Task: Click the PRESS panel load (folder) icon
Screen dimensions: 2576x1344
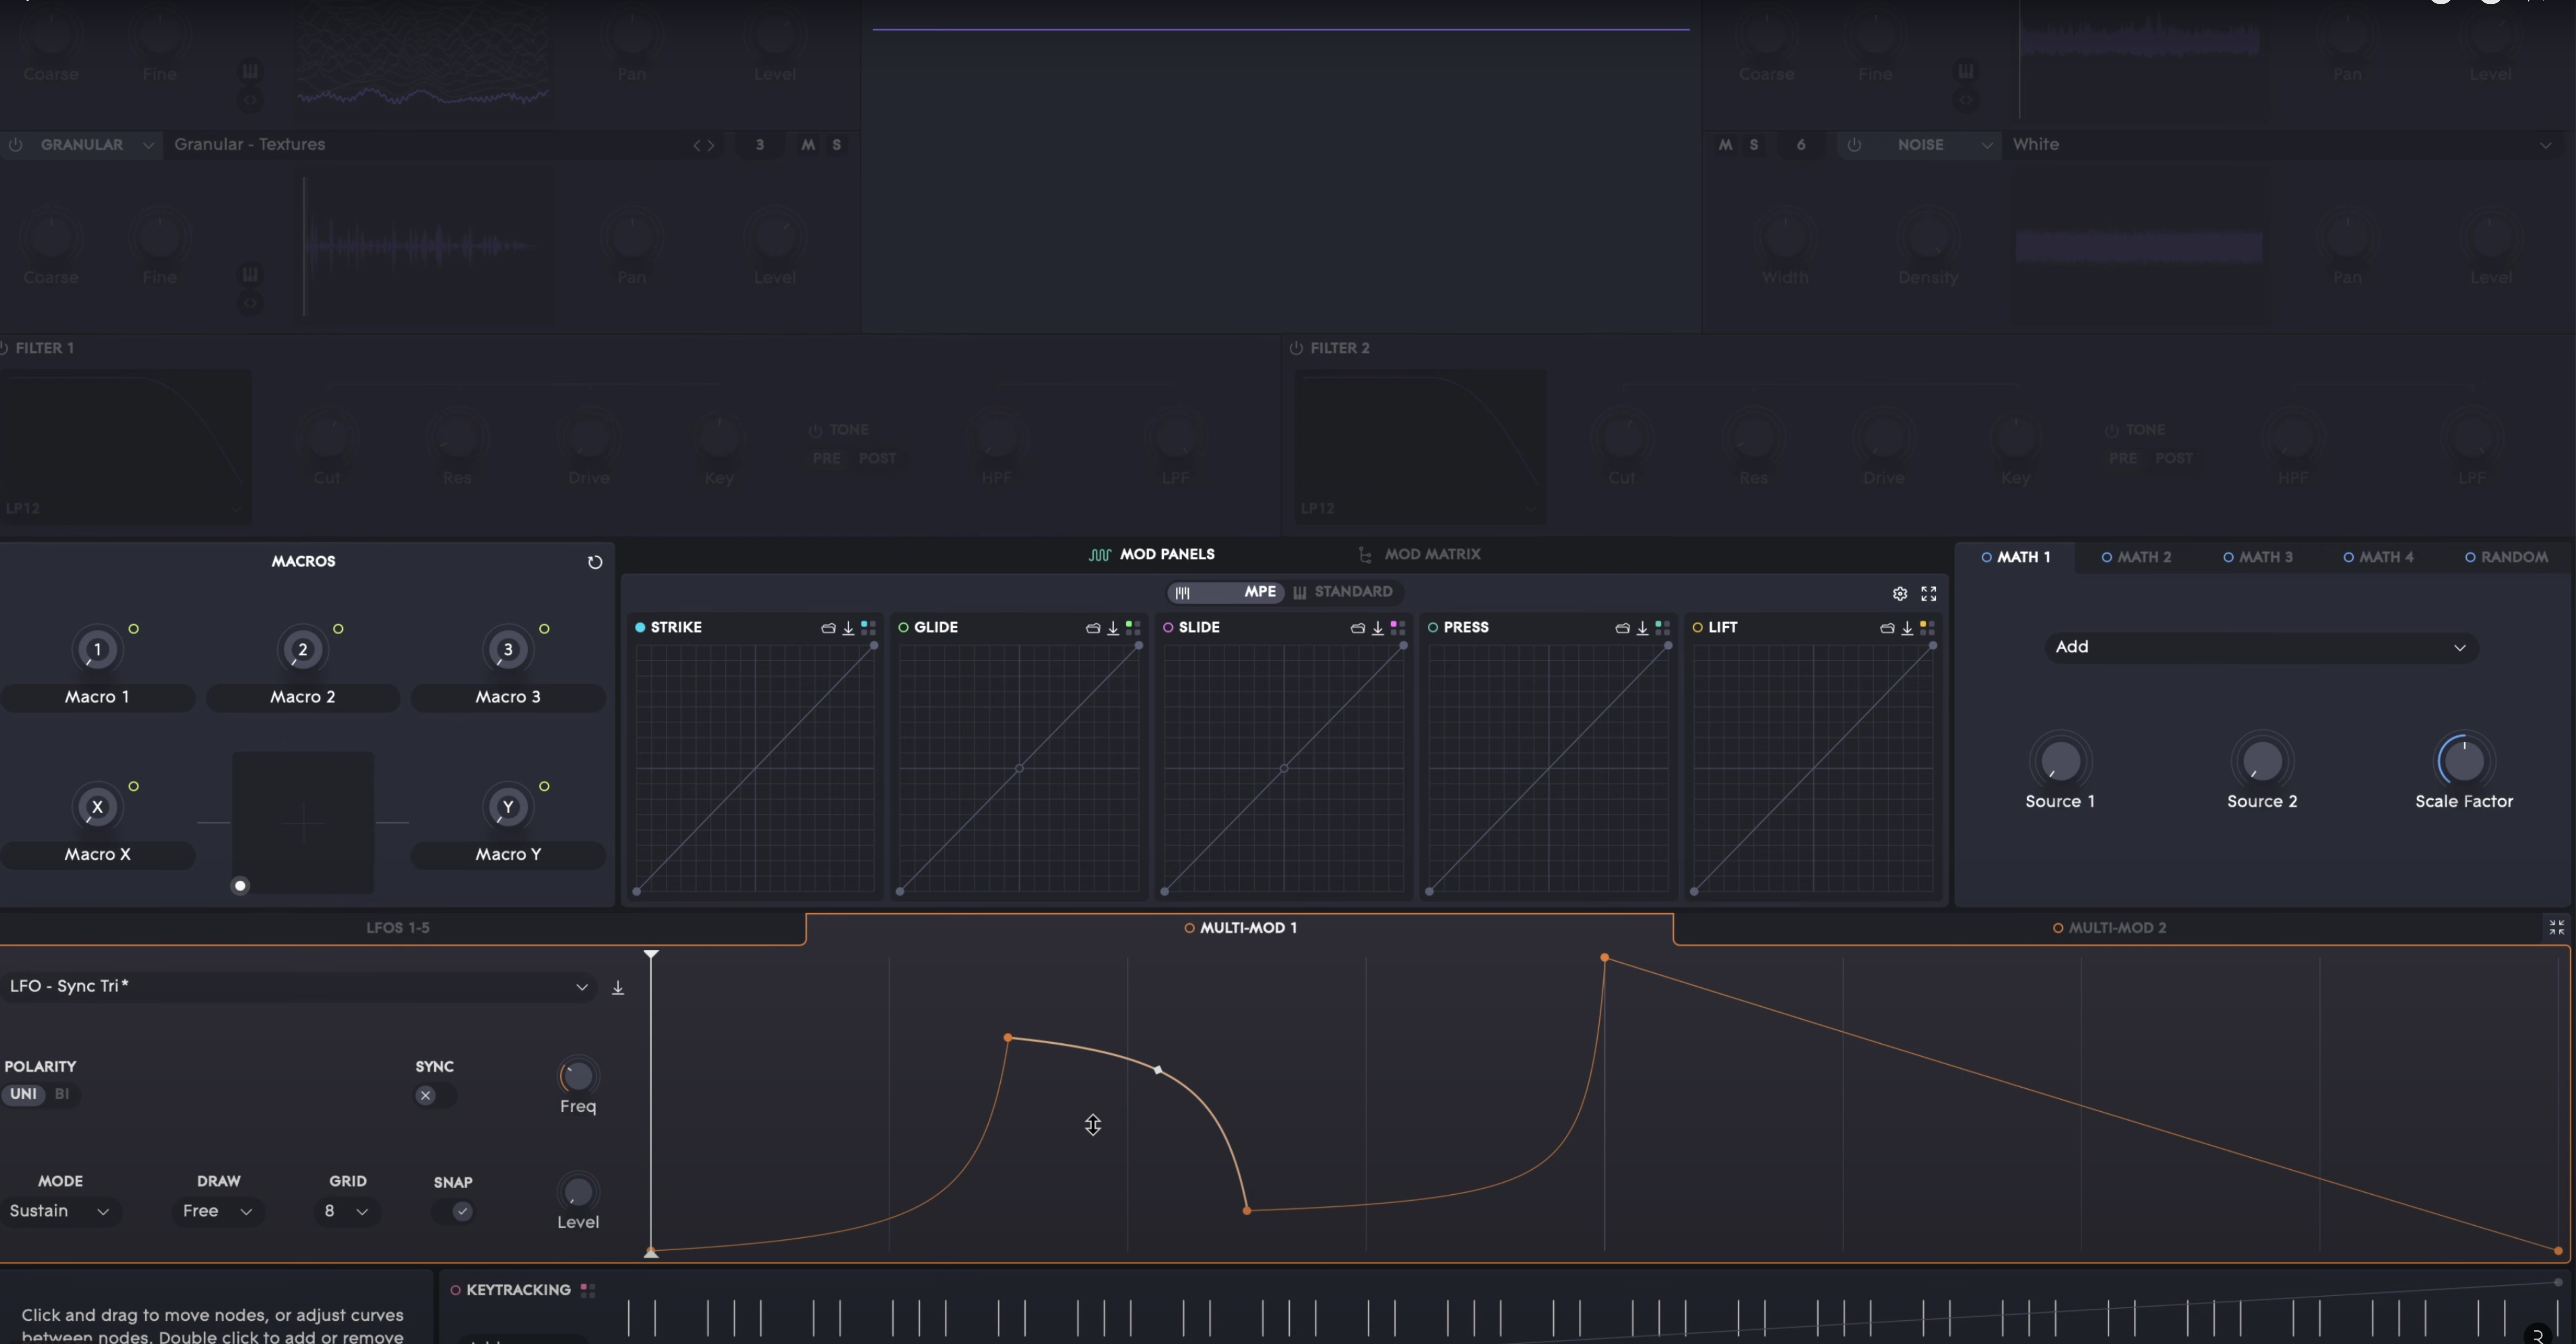Action: [x=1622, y=629]
